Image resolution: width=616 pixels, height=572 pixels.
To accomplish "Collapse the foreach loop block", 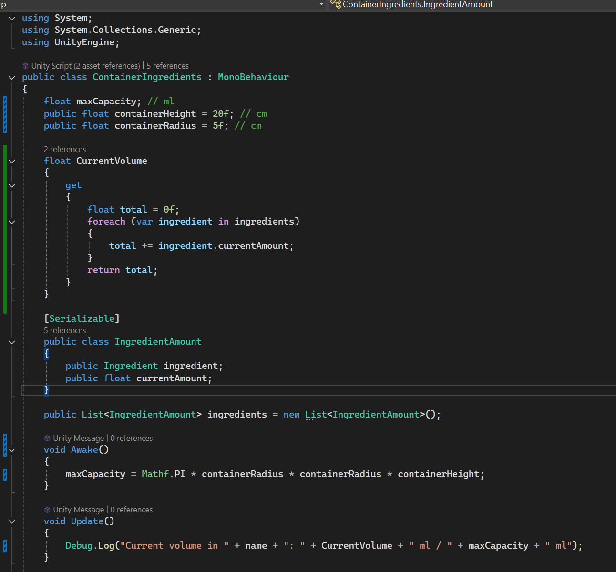I will [12, 222].
